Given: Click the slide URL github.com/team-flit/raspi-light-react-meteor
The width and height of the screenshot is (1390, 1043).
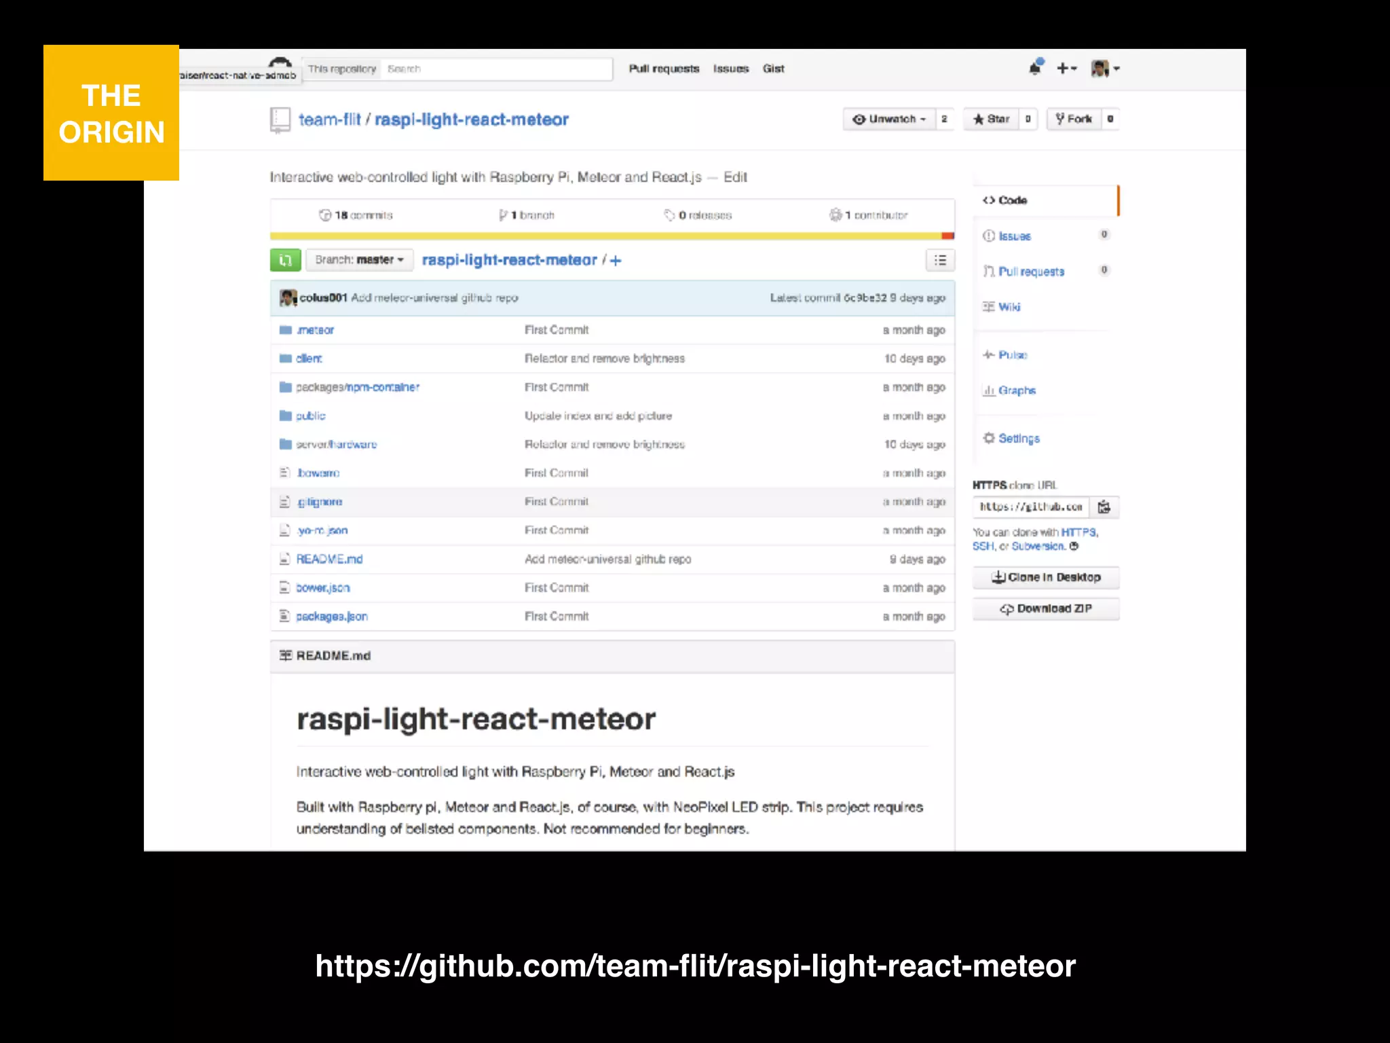Looking at the screenshot, I should tap(696, 966).
